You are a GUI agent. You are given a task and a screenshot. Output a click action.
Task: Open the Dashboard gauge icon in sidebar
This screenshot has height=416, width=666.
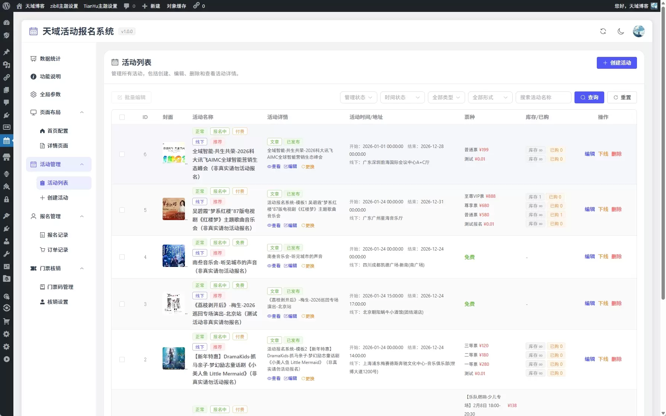6,23
